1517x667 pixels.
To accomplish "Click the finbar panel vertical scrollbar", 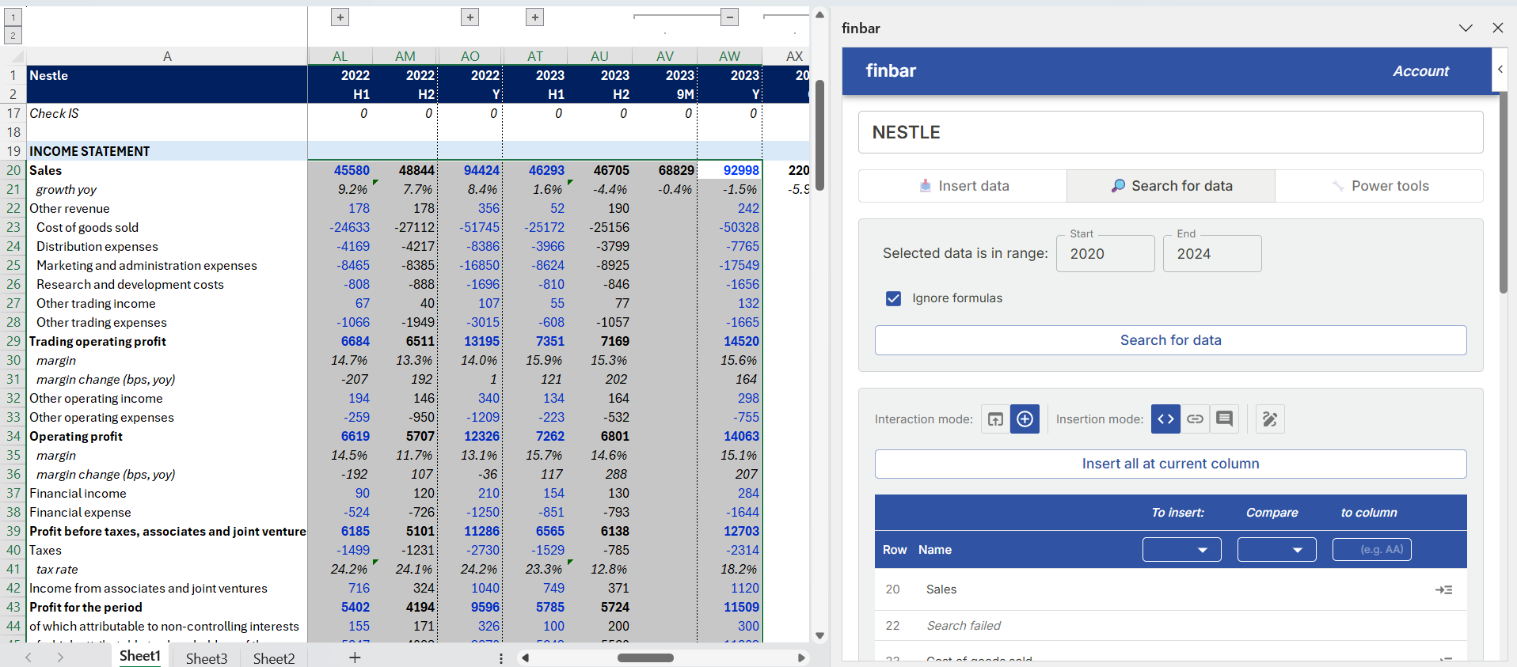I will click(1504, 194).
